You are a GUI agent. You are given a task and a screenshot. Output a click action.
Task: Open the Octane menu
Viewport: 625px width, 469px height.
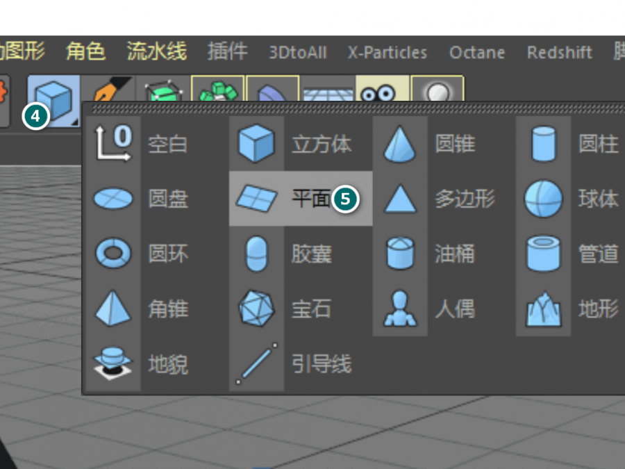coord(477,53)
